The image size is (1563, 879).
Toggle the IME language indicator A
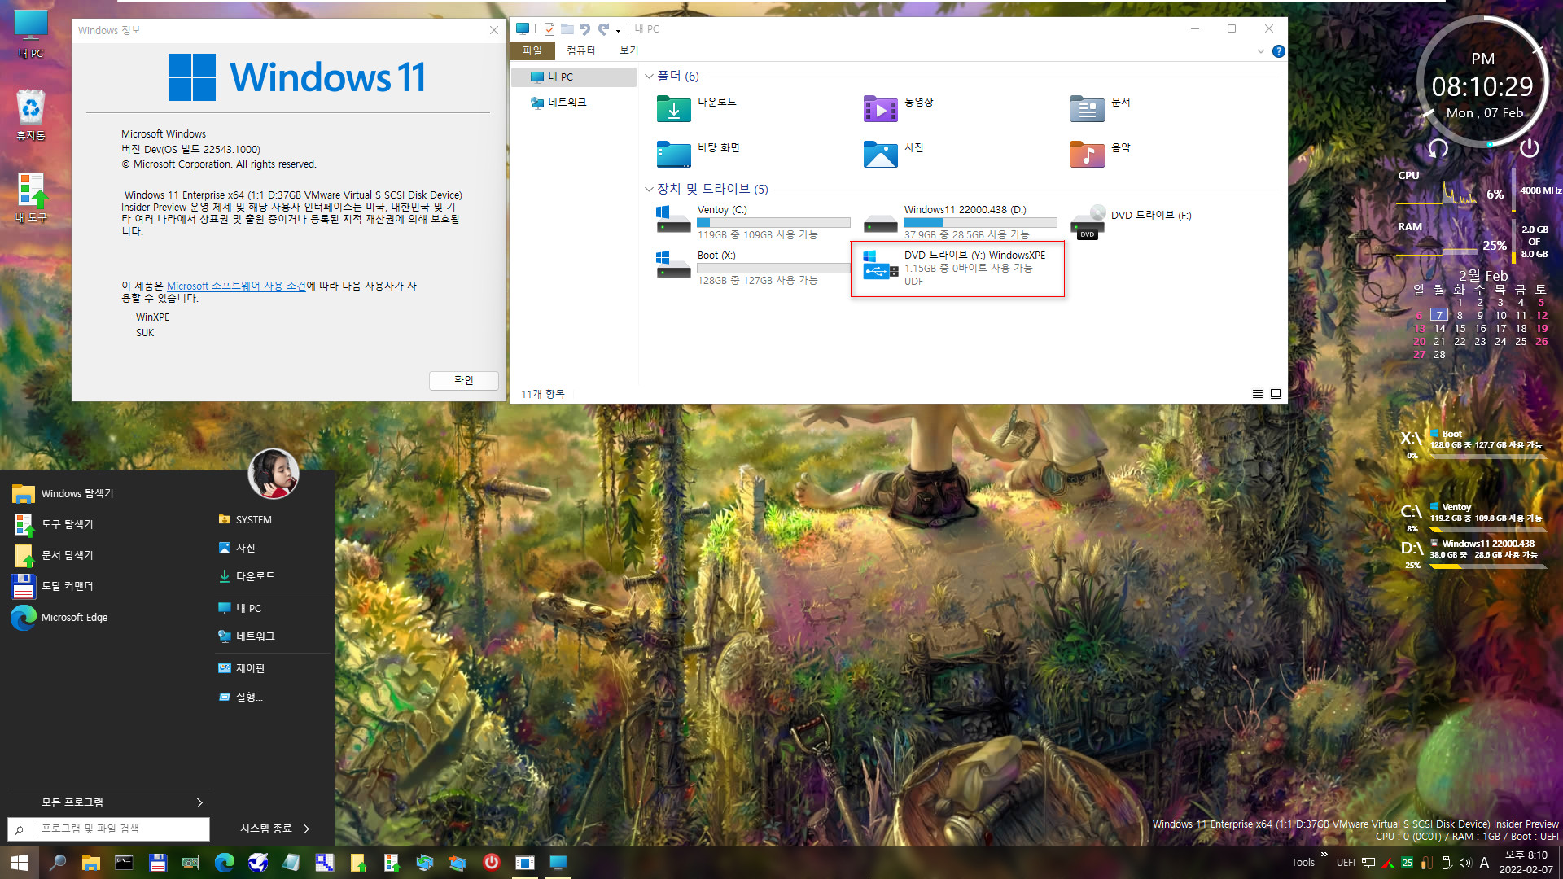point(1484,863)
